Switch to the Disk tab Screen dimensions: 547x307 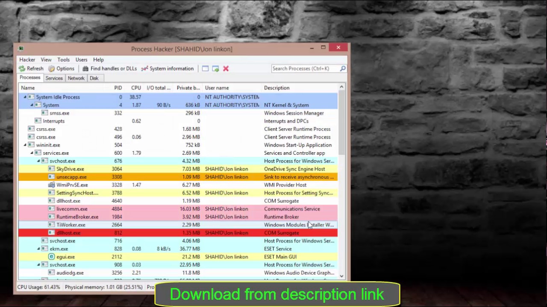[x=94, y=78]
